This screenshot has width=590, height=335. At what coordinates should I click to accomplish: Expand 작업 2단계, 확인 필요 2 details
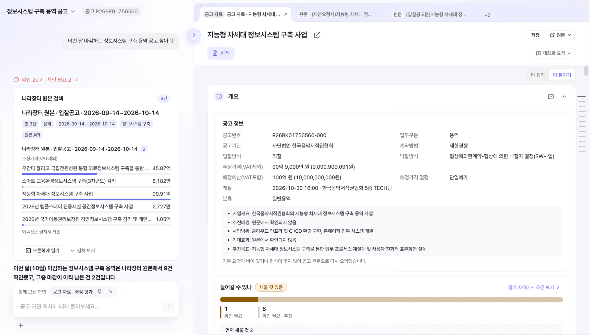pyautogui.click(x=46, y=80)
